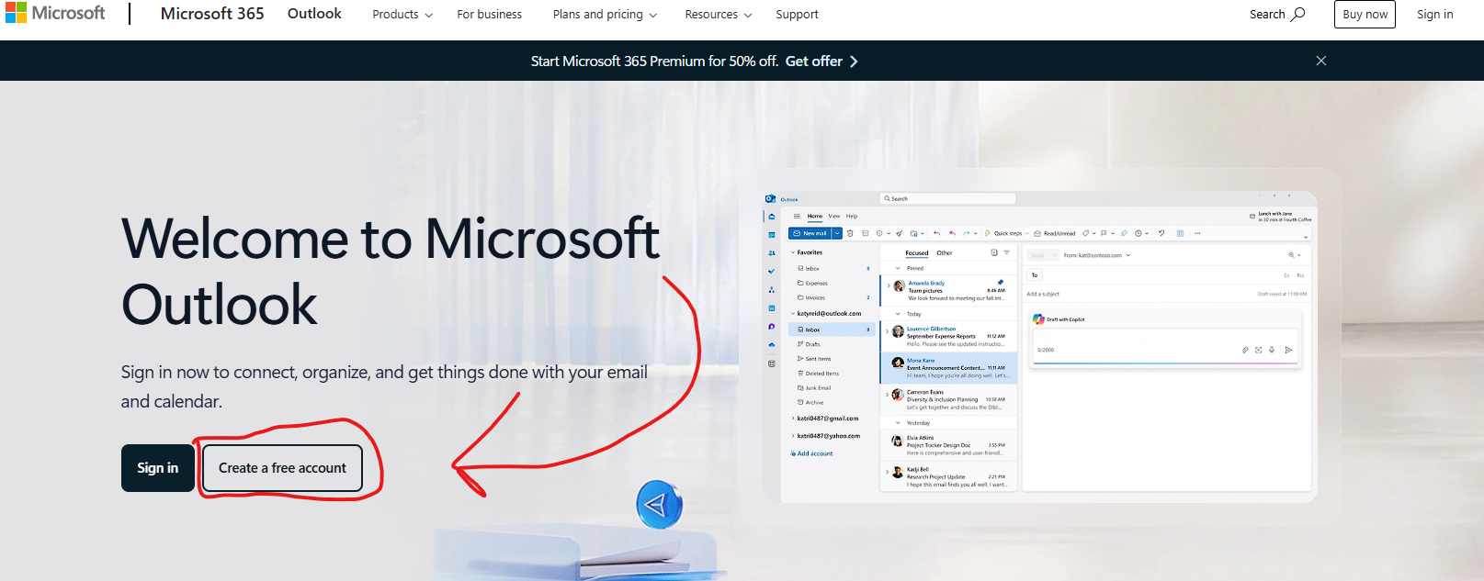Follow the Get offer promo link

point(821,61)
